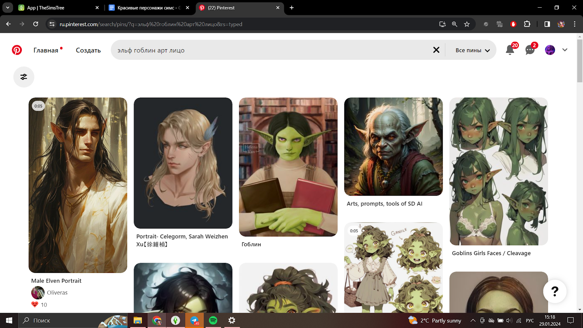Open the old goblin in forest pin
This screenshot has width=583, height=328.
394,147
